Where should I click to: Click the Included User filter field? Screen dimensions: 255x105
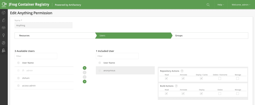click(x=117, y=56)
